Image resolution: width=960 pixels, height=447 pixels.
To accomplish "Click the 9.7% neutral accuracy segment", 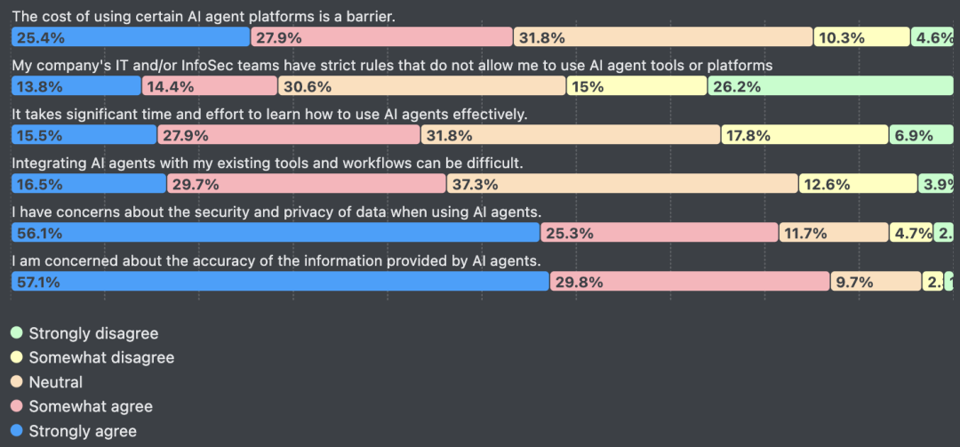I will pos(876,282).
